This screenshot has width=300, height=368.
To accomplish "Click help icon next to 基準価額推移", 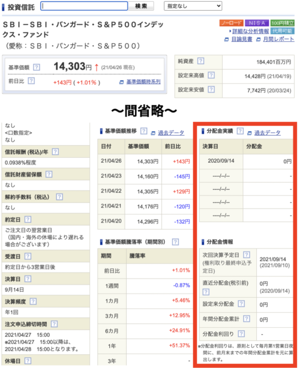I will 143,131.
